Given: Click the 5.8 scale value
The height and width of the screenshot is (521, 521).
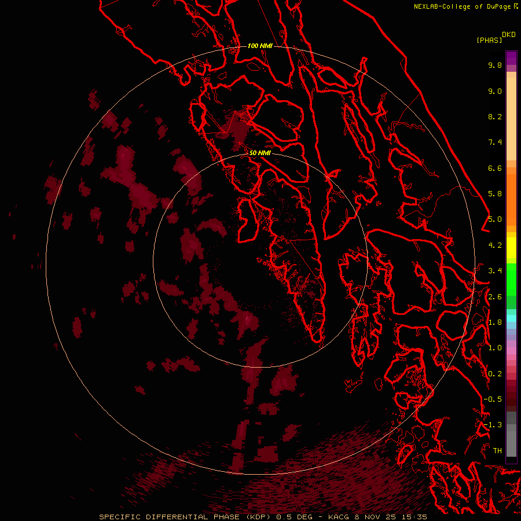Looking at the screenshot, I should click(495, 194).
